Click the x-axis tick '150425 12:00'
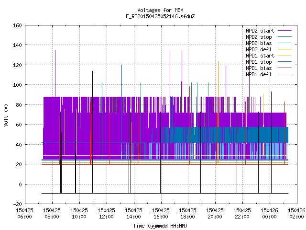 point(106,214)
